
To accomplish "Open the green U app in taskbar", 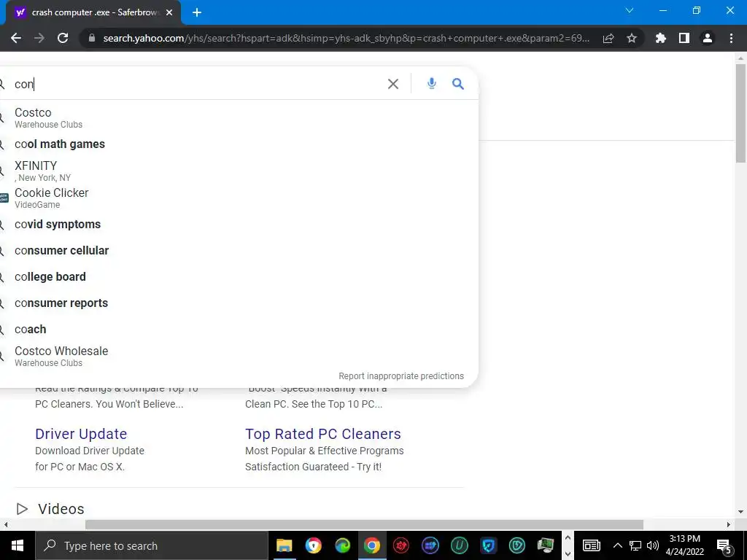I will pyautogui.click(x=460, y=545).
